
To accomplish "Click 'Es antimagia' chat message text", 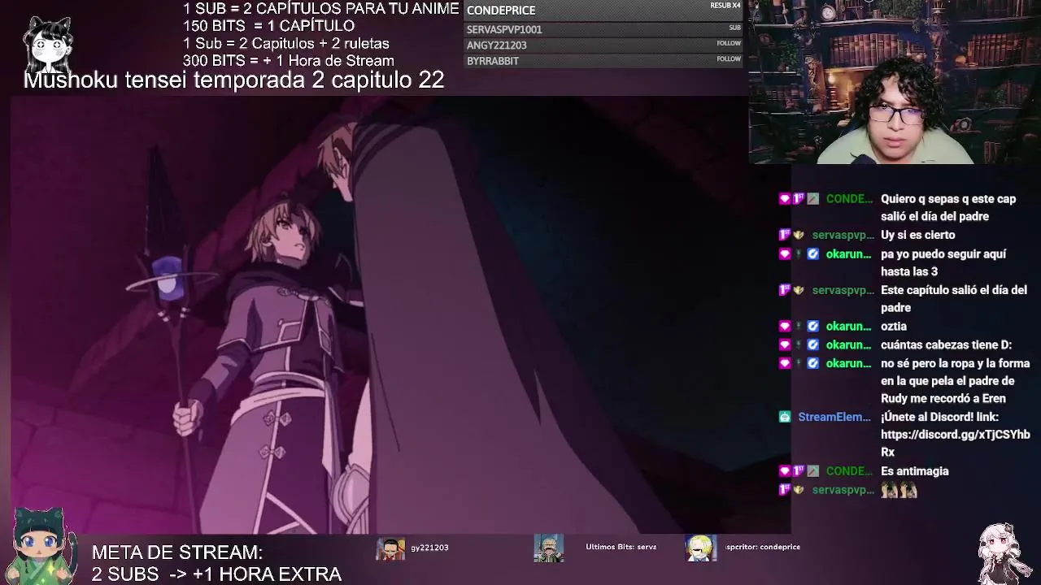I will coord(914,471).
